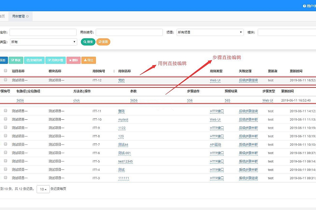Close the 用例管理 tab with x icon

click(27, 16)
